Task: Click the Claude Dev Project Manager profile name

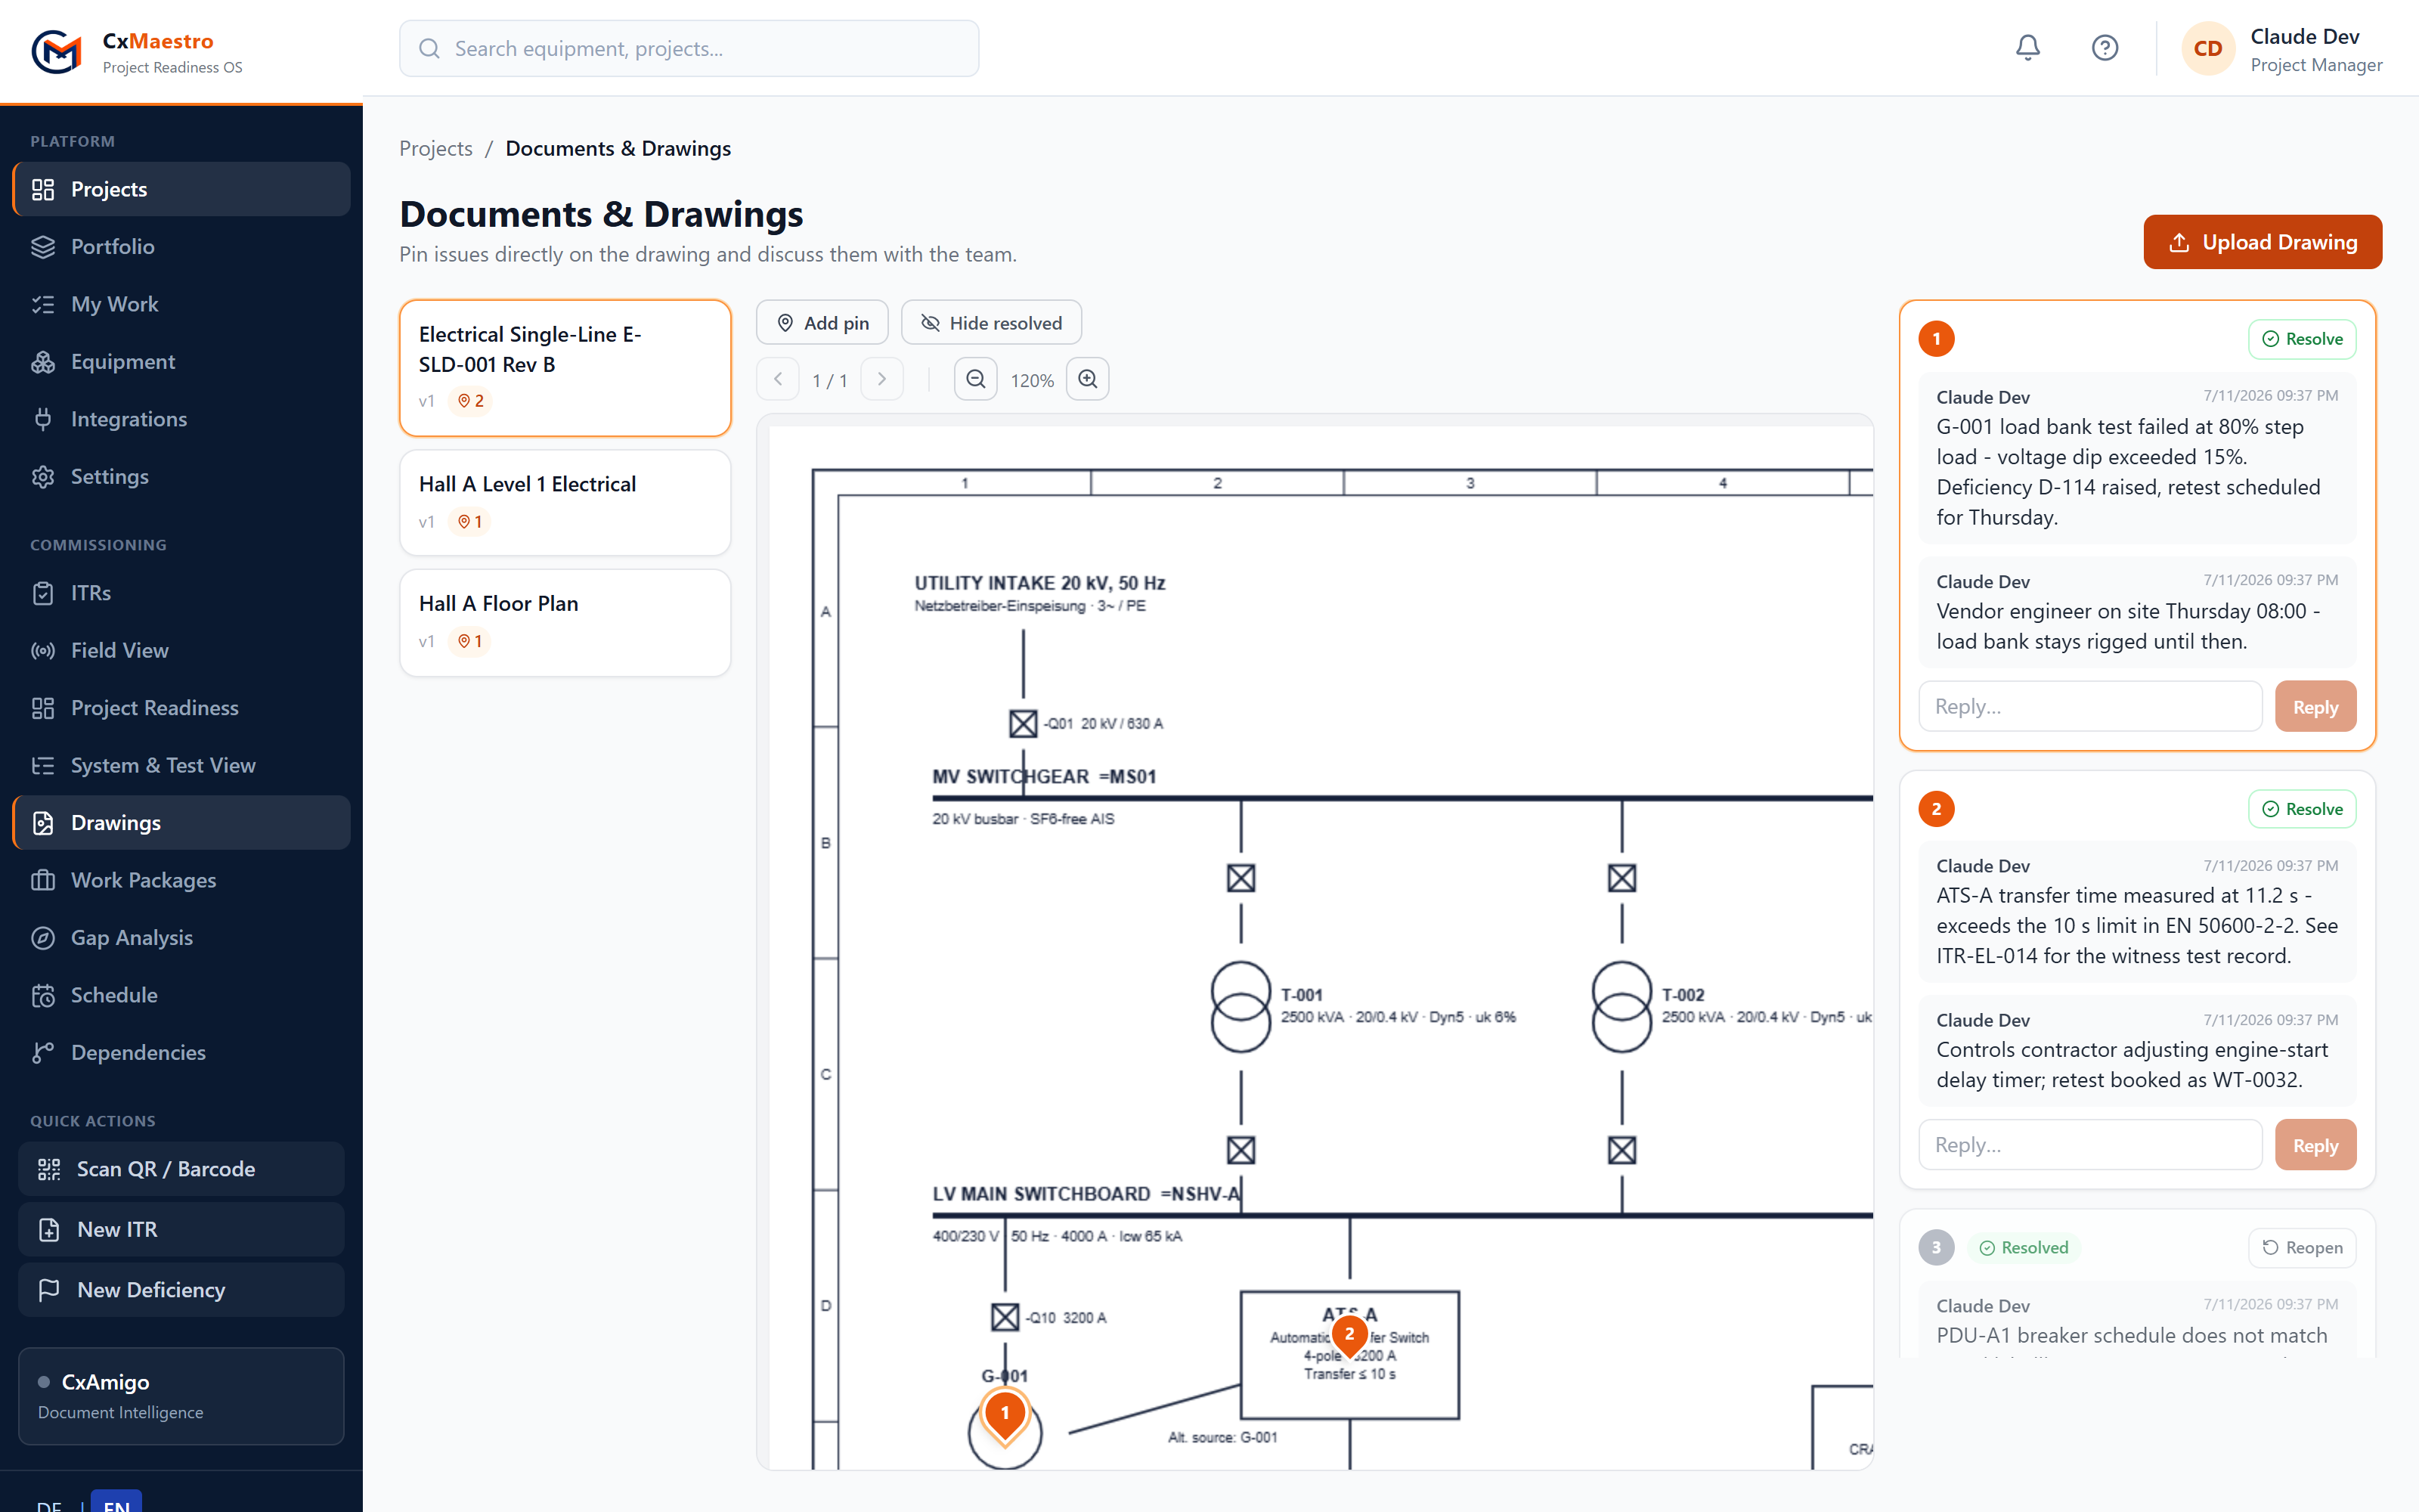Action: (x=2316, y=49)
